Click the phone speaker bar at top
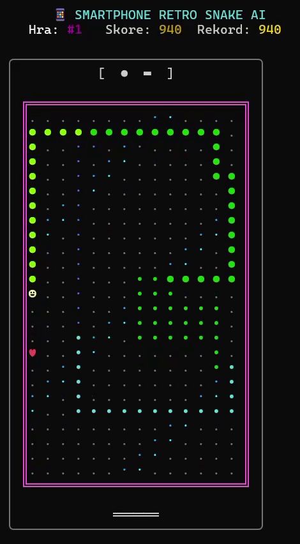This screenshot has width=300, height=544. point(147,73)
